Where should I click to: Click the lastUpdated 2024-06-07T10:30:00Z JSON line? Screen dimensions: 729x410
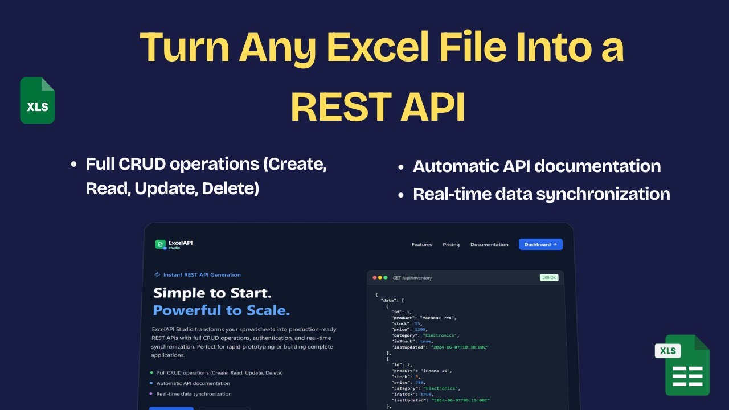point(440,347)
